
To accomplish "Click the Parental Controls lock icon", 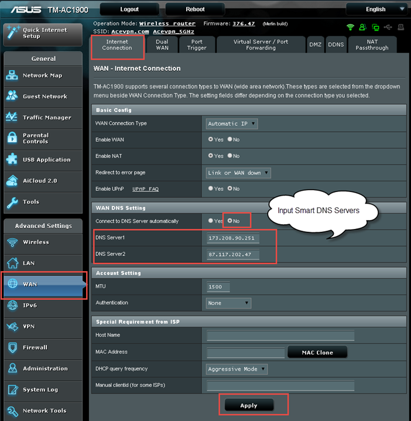I will pos(12,138).
